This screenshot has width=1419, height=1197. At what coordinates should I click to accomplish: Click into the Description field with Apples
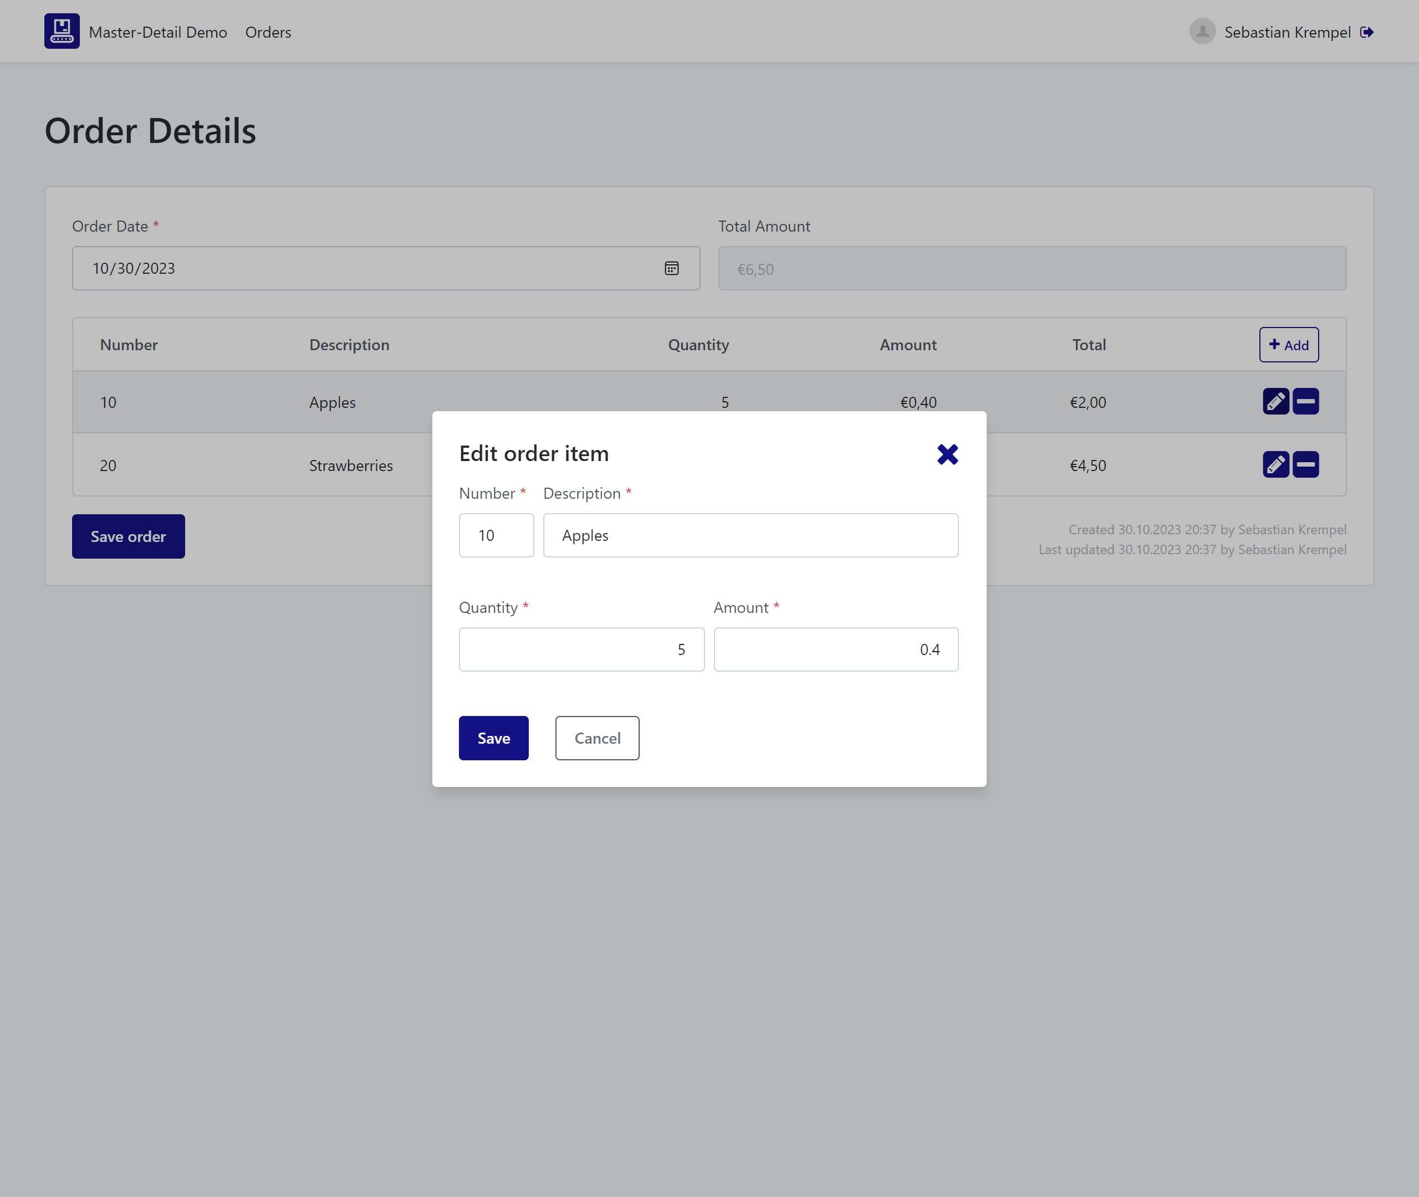point(750,535)
